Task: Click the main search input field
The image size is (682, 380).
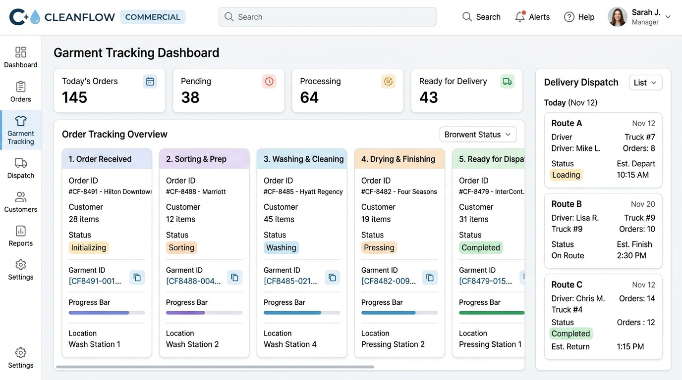Action: tap(327, 17)
